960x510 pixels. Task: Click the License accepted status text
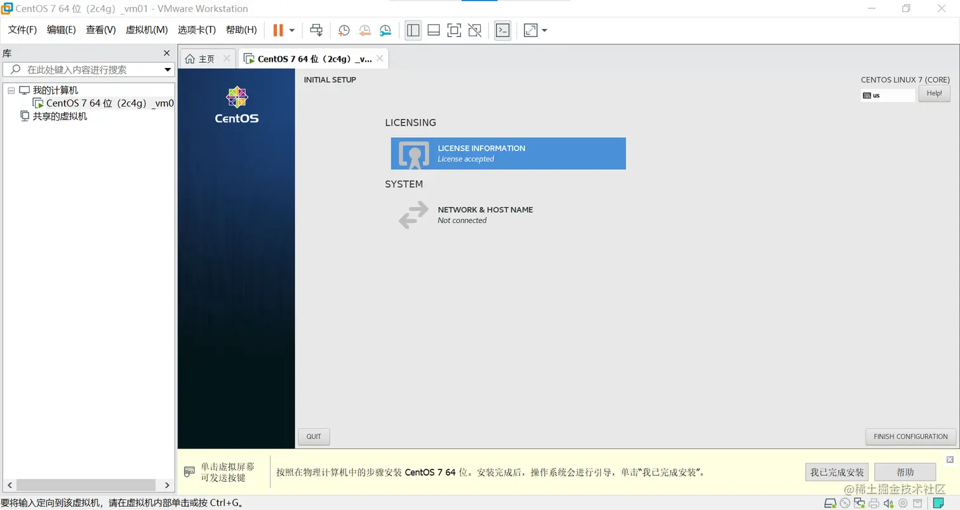465,159
